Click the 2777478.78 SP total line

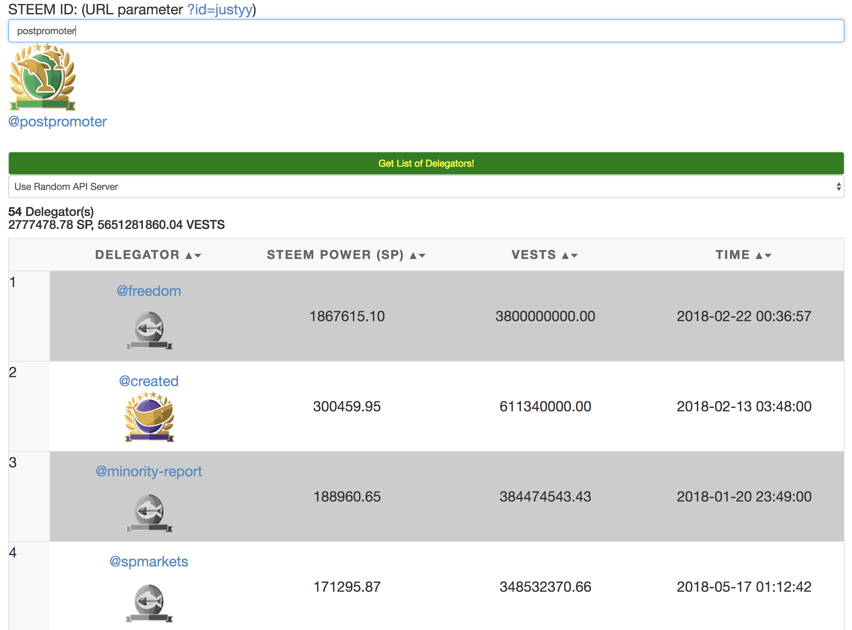click(117, 225)
